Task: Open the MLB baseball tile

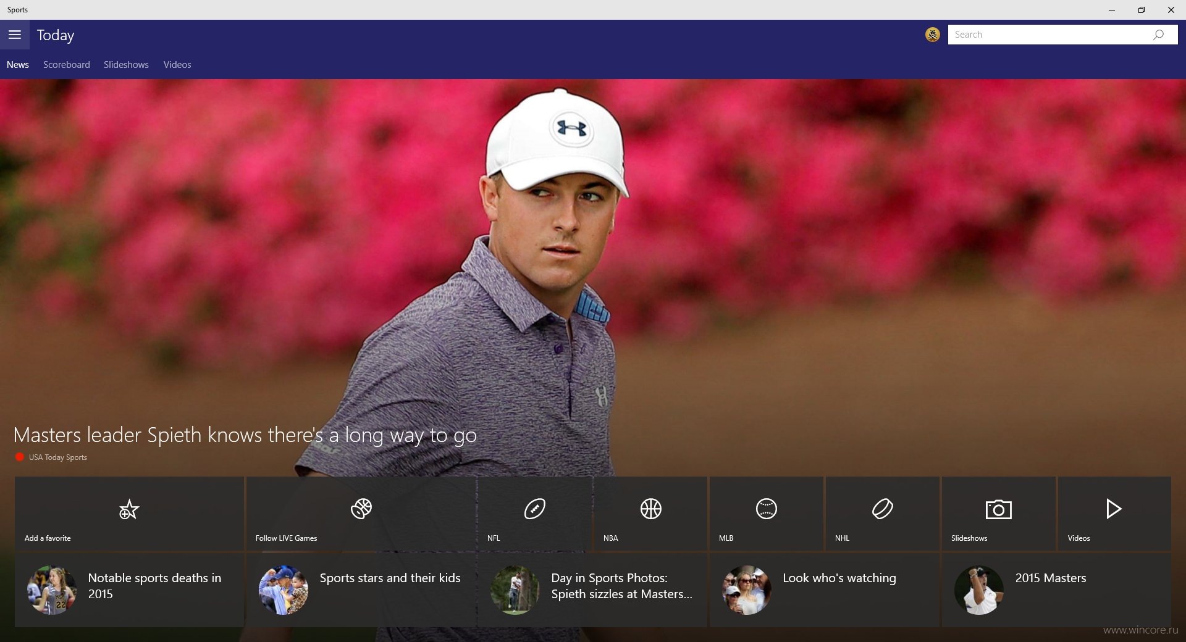Action: point(767,514)
